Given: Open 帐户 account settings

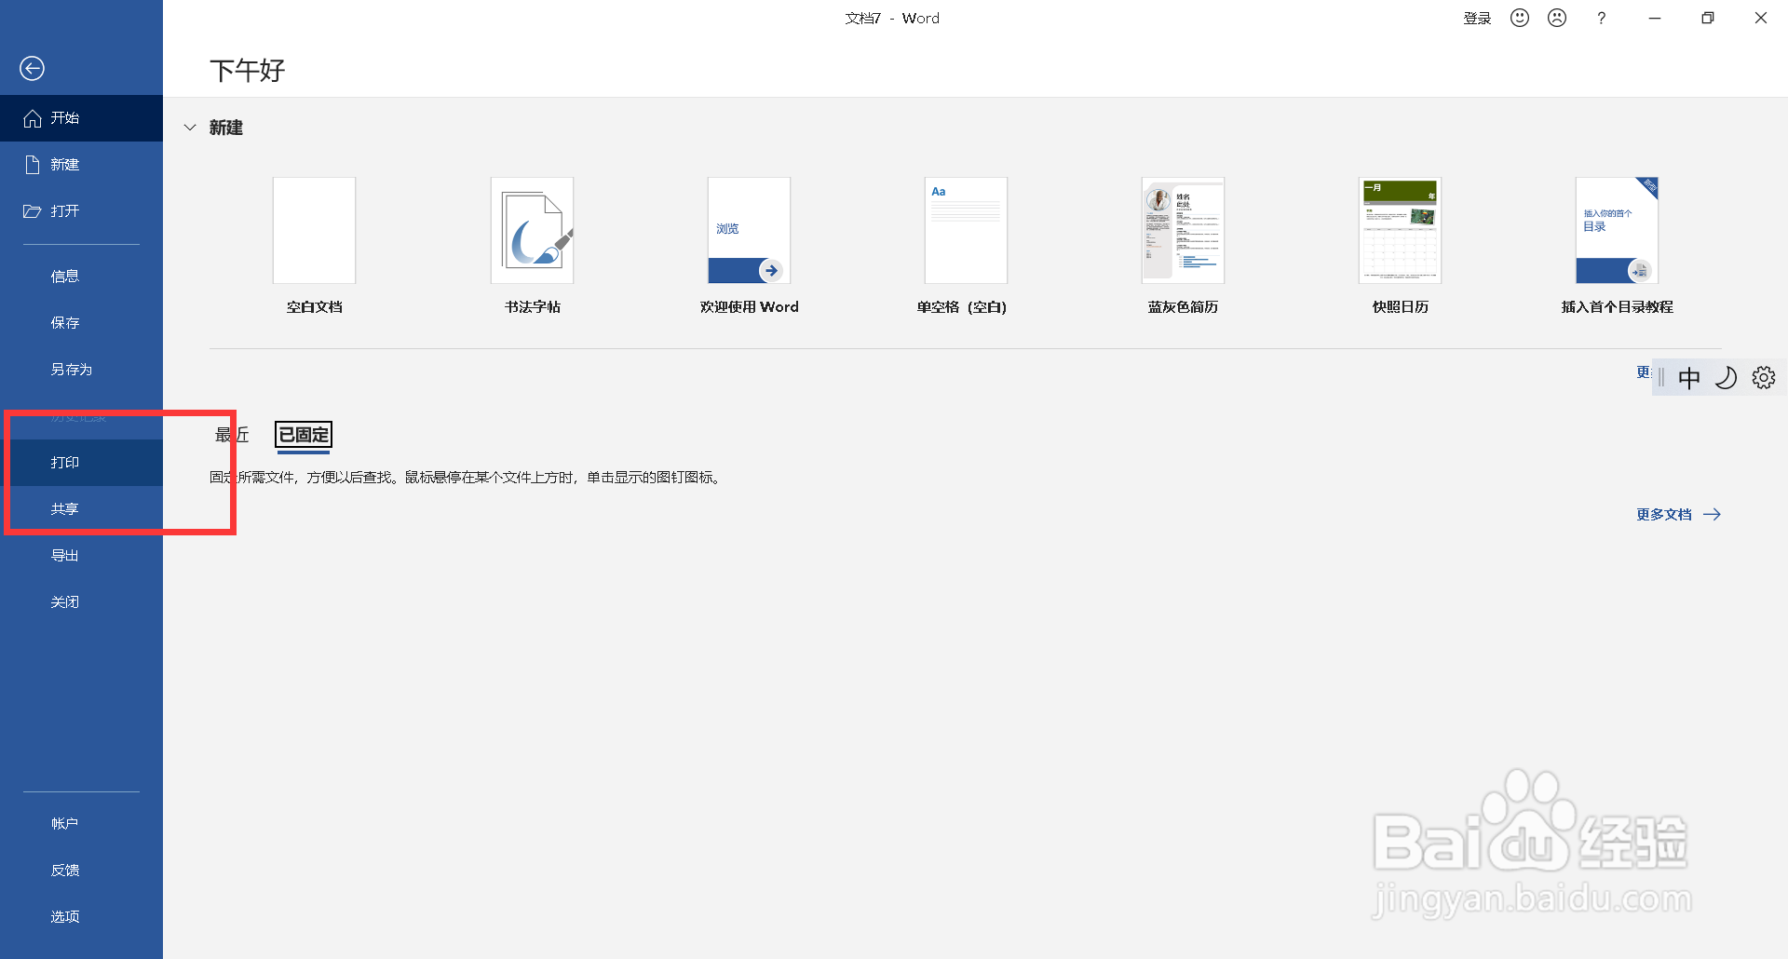Looking at the screenshot, I should coord(81,824).
